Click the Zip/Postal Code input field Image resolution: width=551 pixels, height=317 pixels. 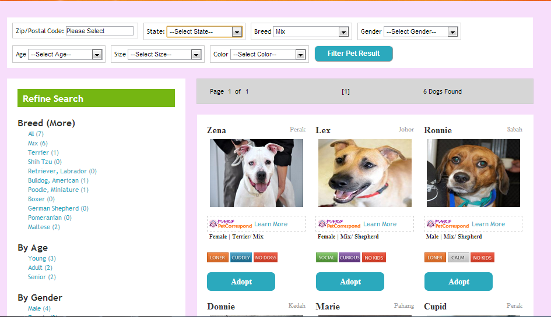click(100, 31)
